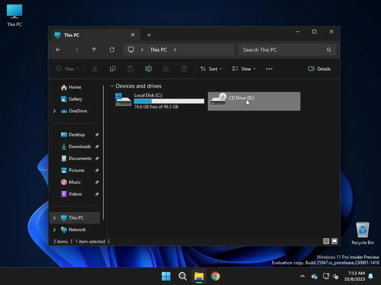Screen dimensions: 381x285
Task: Refresh the This PC view
Action: point(112,50)
